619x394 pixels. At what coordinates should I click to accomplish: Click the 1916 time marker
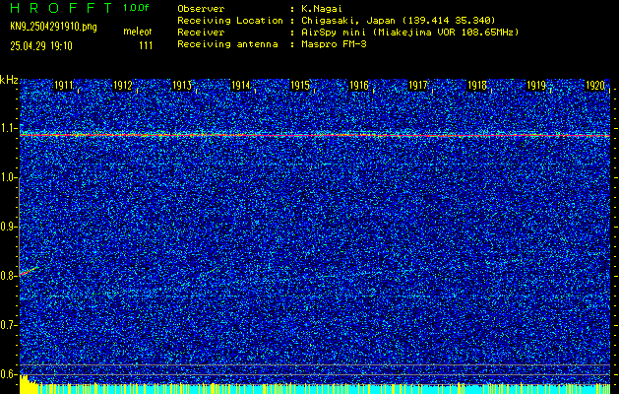point(359,86)
